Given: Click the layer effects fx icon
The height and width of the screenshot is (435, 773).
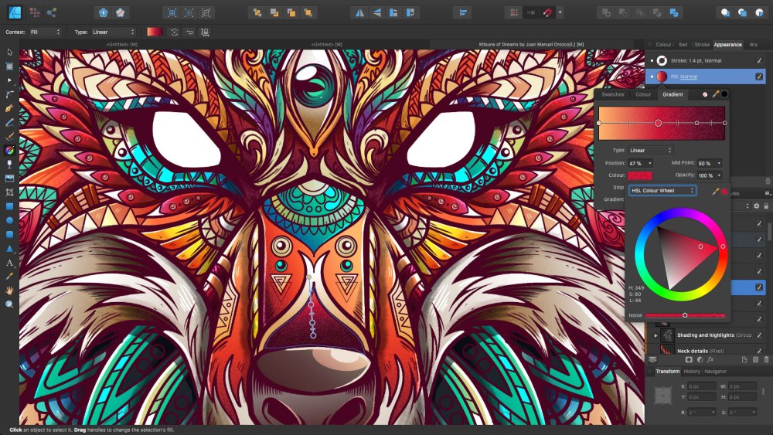Looking at the screenshot, I should point(710,360).
